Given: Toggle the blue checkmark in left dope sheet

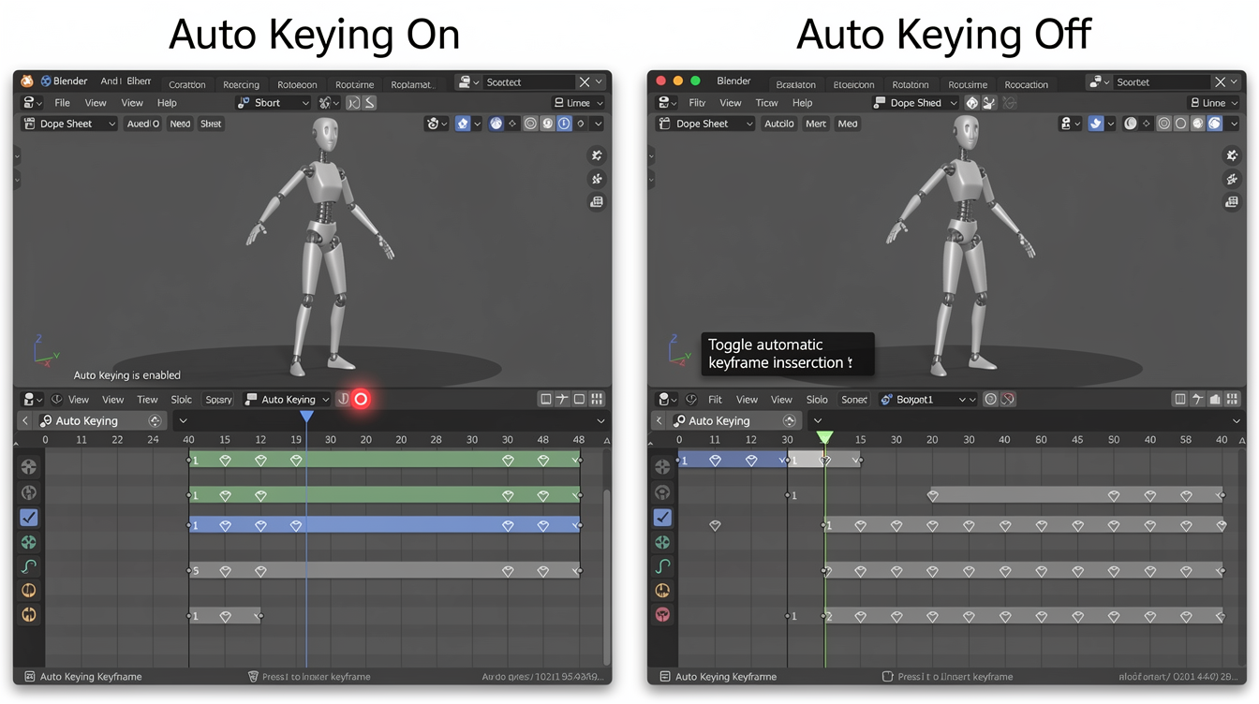Looking at the screenshot, I should coord(29,518).
